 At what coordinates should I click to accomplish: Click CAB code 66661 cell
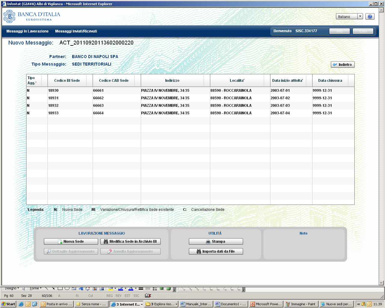pyautogui.click(x=117, y=91)
